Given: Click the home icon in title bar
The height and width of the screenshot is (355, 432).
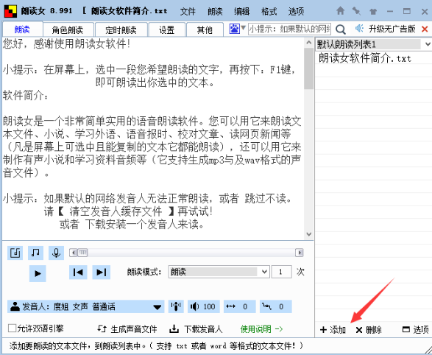Looking at the screenshot, I should pos(341,11).
